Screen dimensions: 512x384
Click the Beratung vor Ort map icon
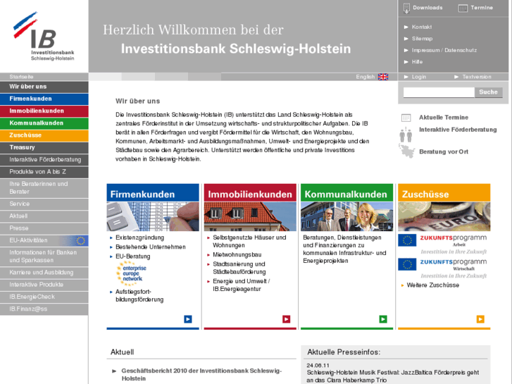(406, 151)
